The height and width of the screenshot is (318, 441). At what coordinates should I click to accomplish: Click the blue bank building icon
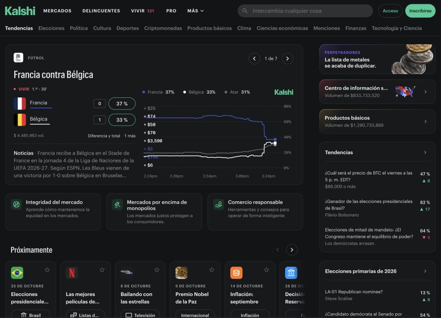pyautogui.click(x=291, y=273)
